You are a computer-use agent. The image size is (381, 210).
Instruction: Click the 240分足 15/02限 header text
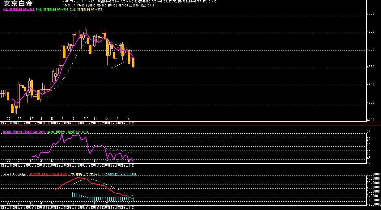pyautogui.click(x=78, y=1)
